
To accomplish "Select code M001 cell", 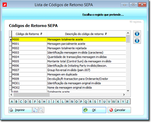I will pos(29,44).
